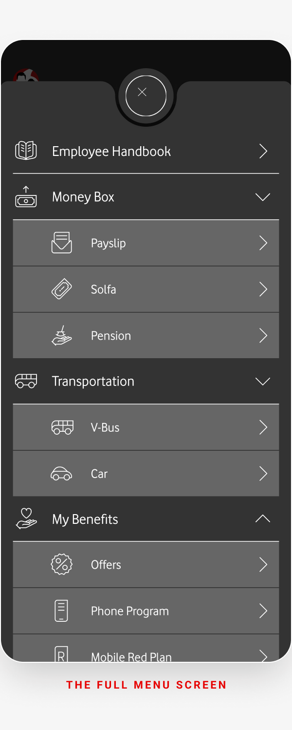
Task: Click the Pension hand icon
Action: (x=62, y=335)
